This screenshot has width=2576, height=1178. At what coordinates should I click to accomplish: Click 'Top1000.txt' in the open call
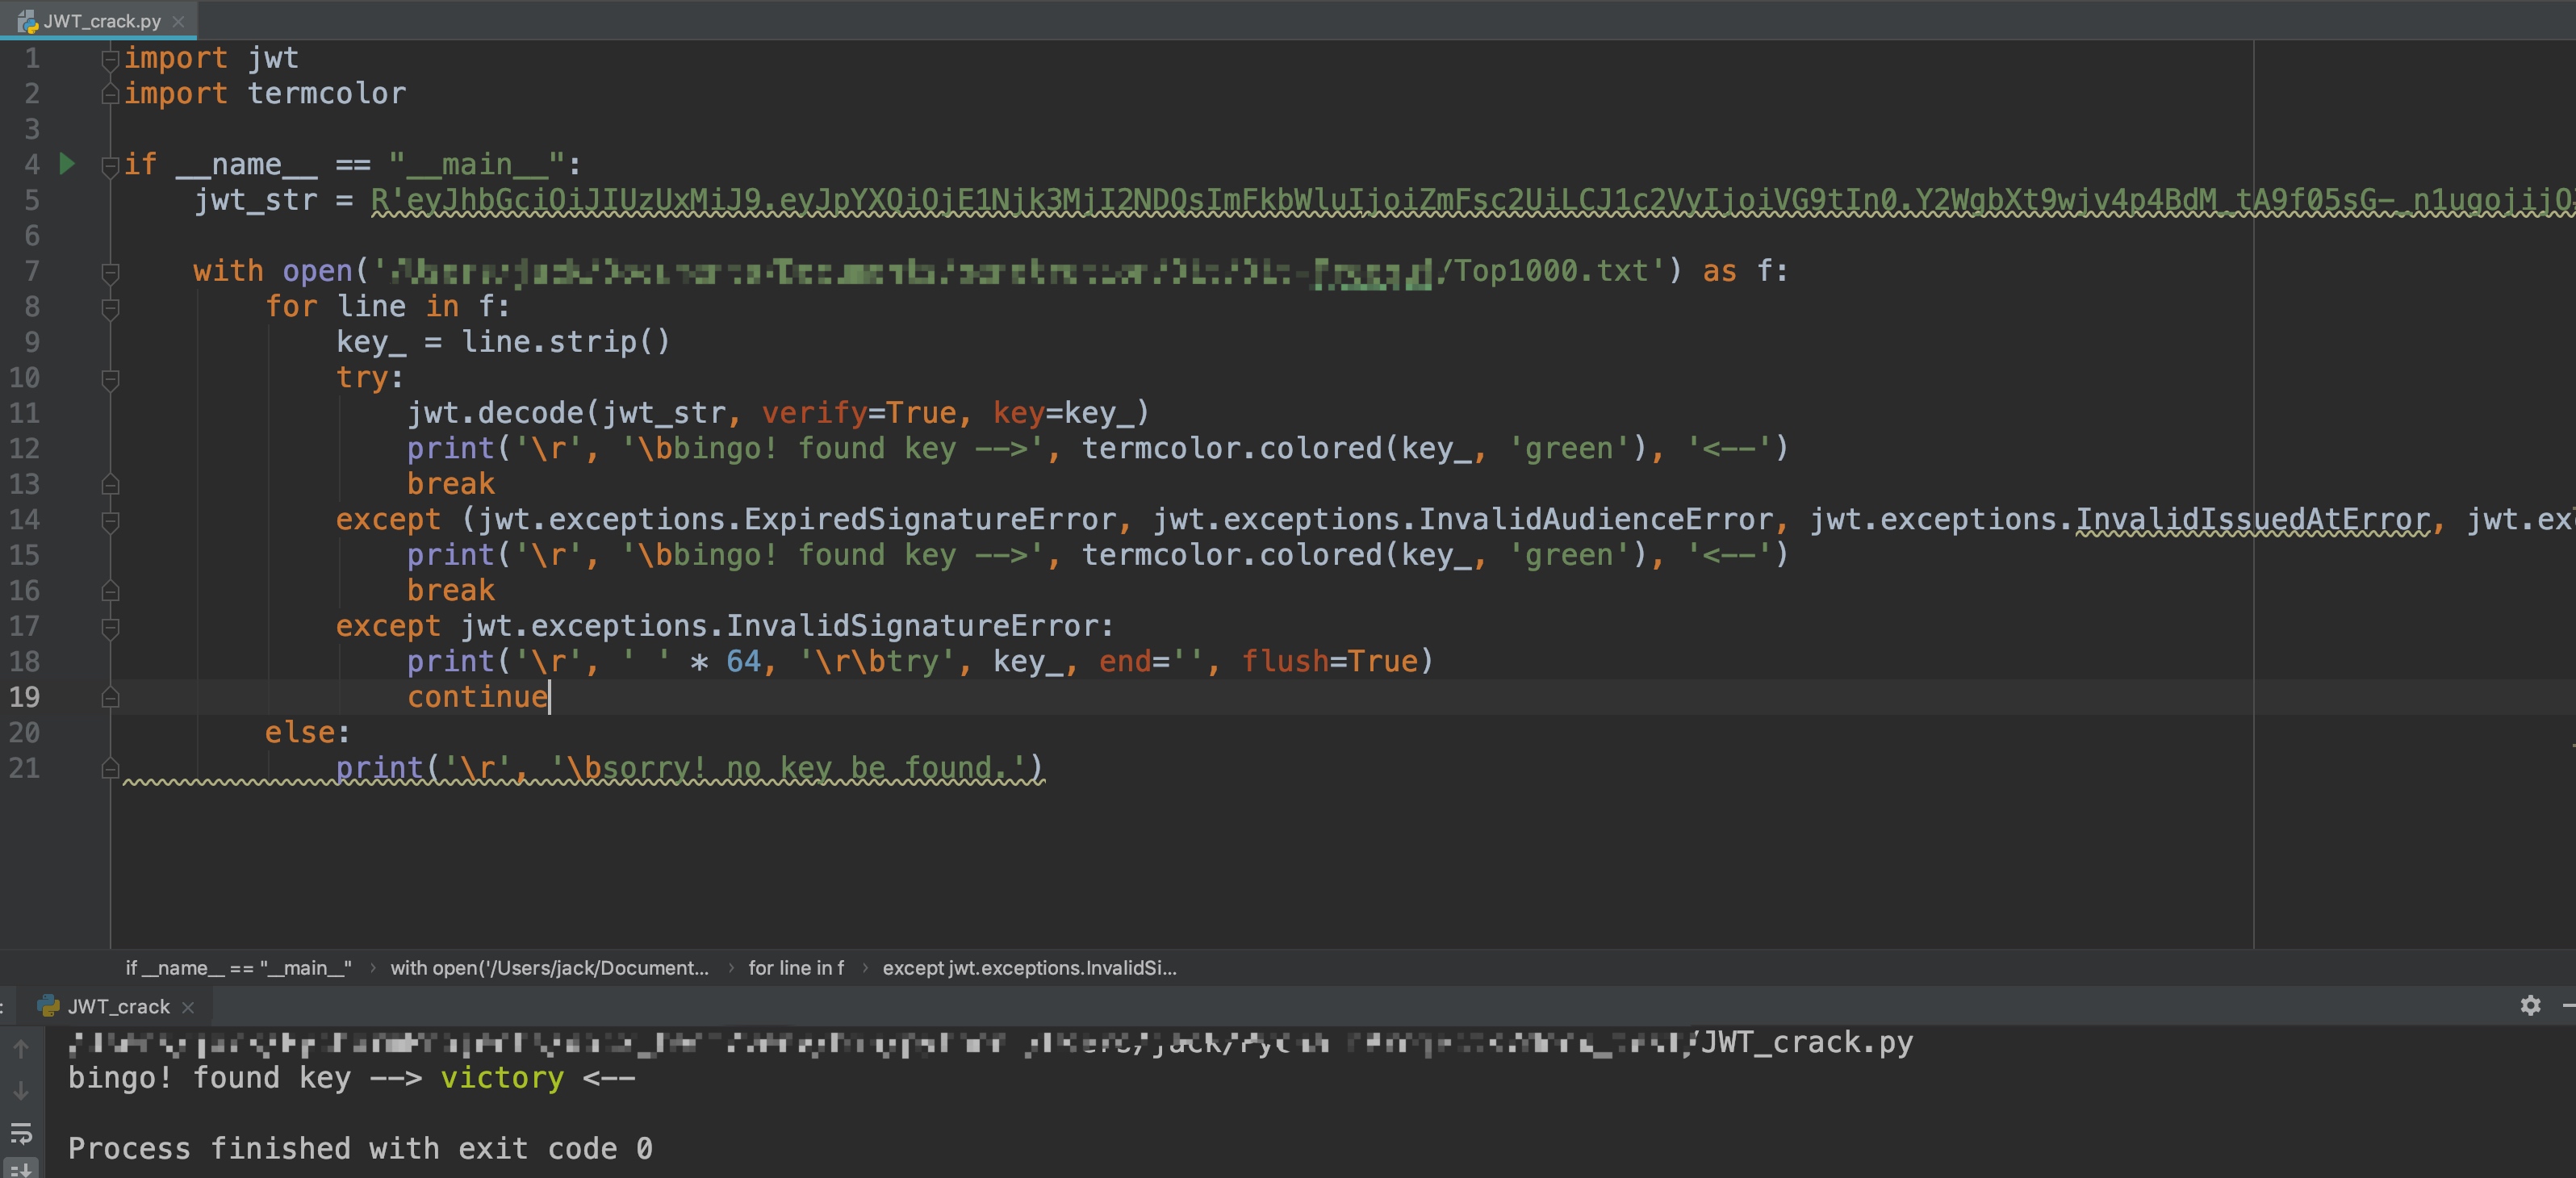click(x=1550, y=271)
